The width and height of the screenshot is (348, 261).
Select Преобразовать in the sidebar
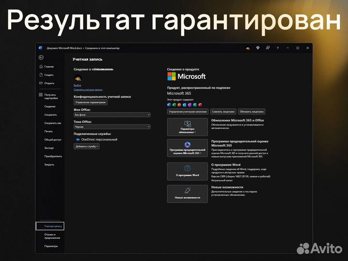coord(53,156)
